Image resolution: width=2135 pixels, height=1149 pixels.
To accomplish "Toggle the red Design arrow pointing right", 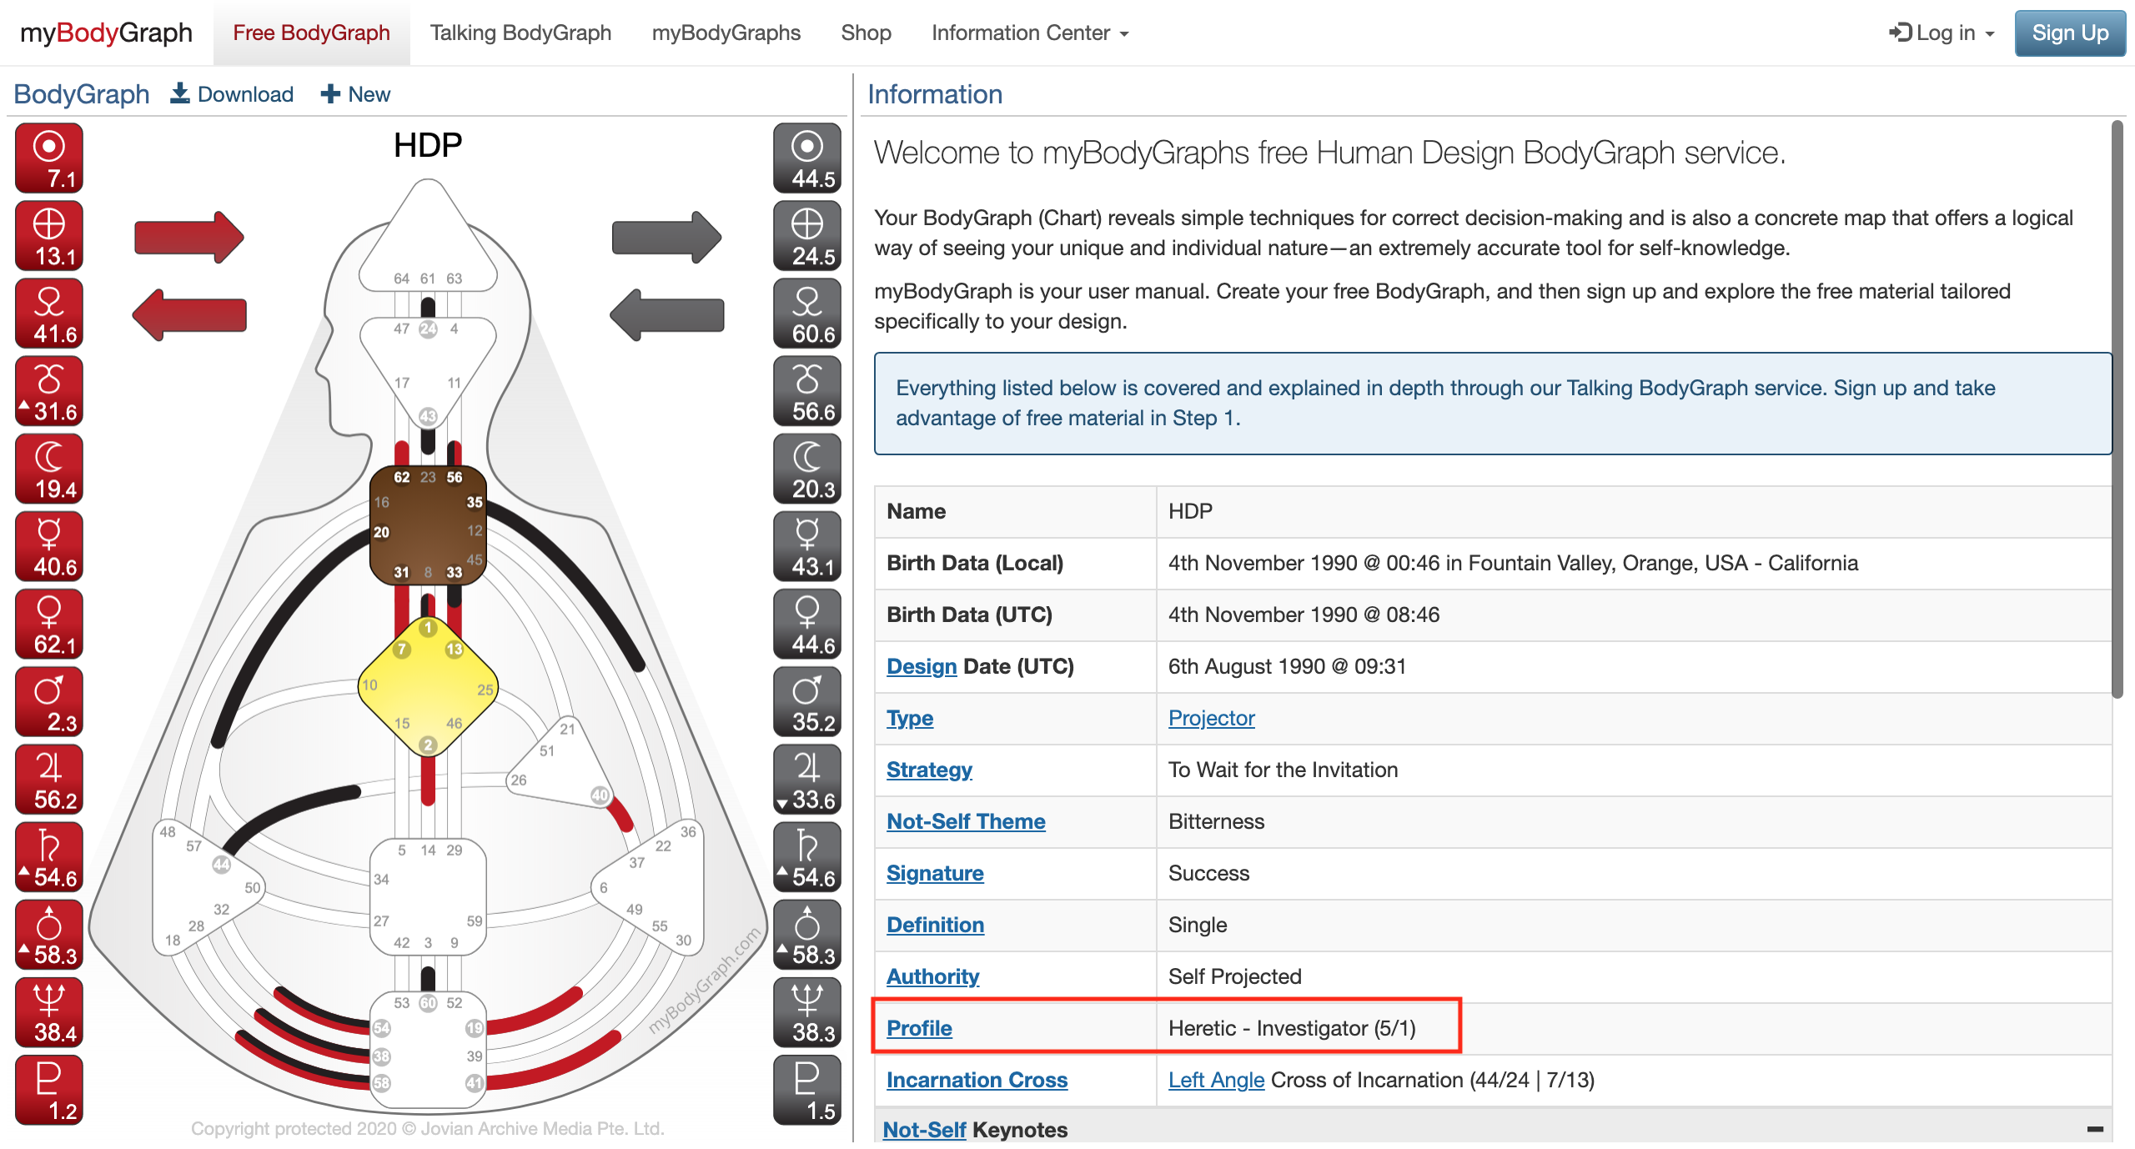I will 188,236.
